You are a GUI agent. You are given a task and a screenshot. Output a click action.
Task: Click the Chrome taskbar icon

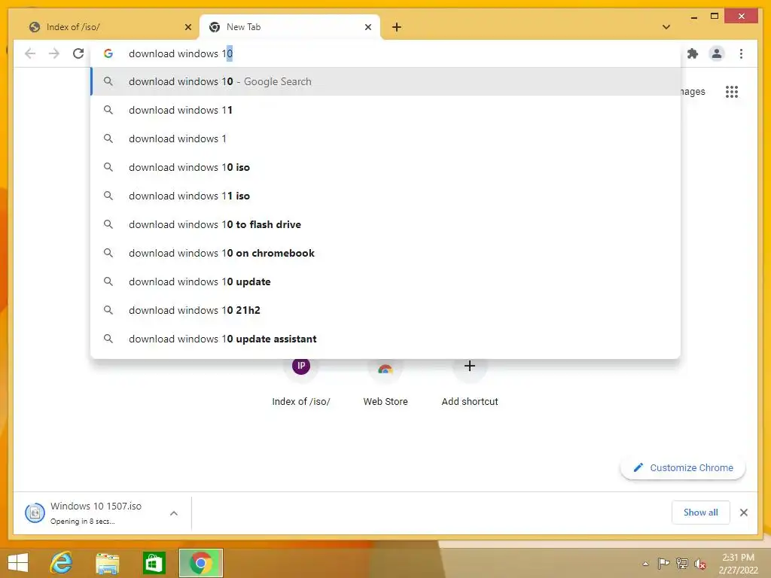click(x=200, y=563)
